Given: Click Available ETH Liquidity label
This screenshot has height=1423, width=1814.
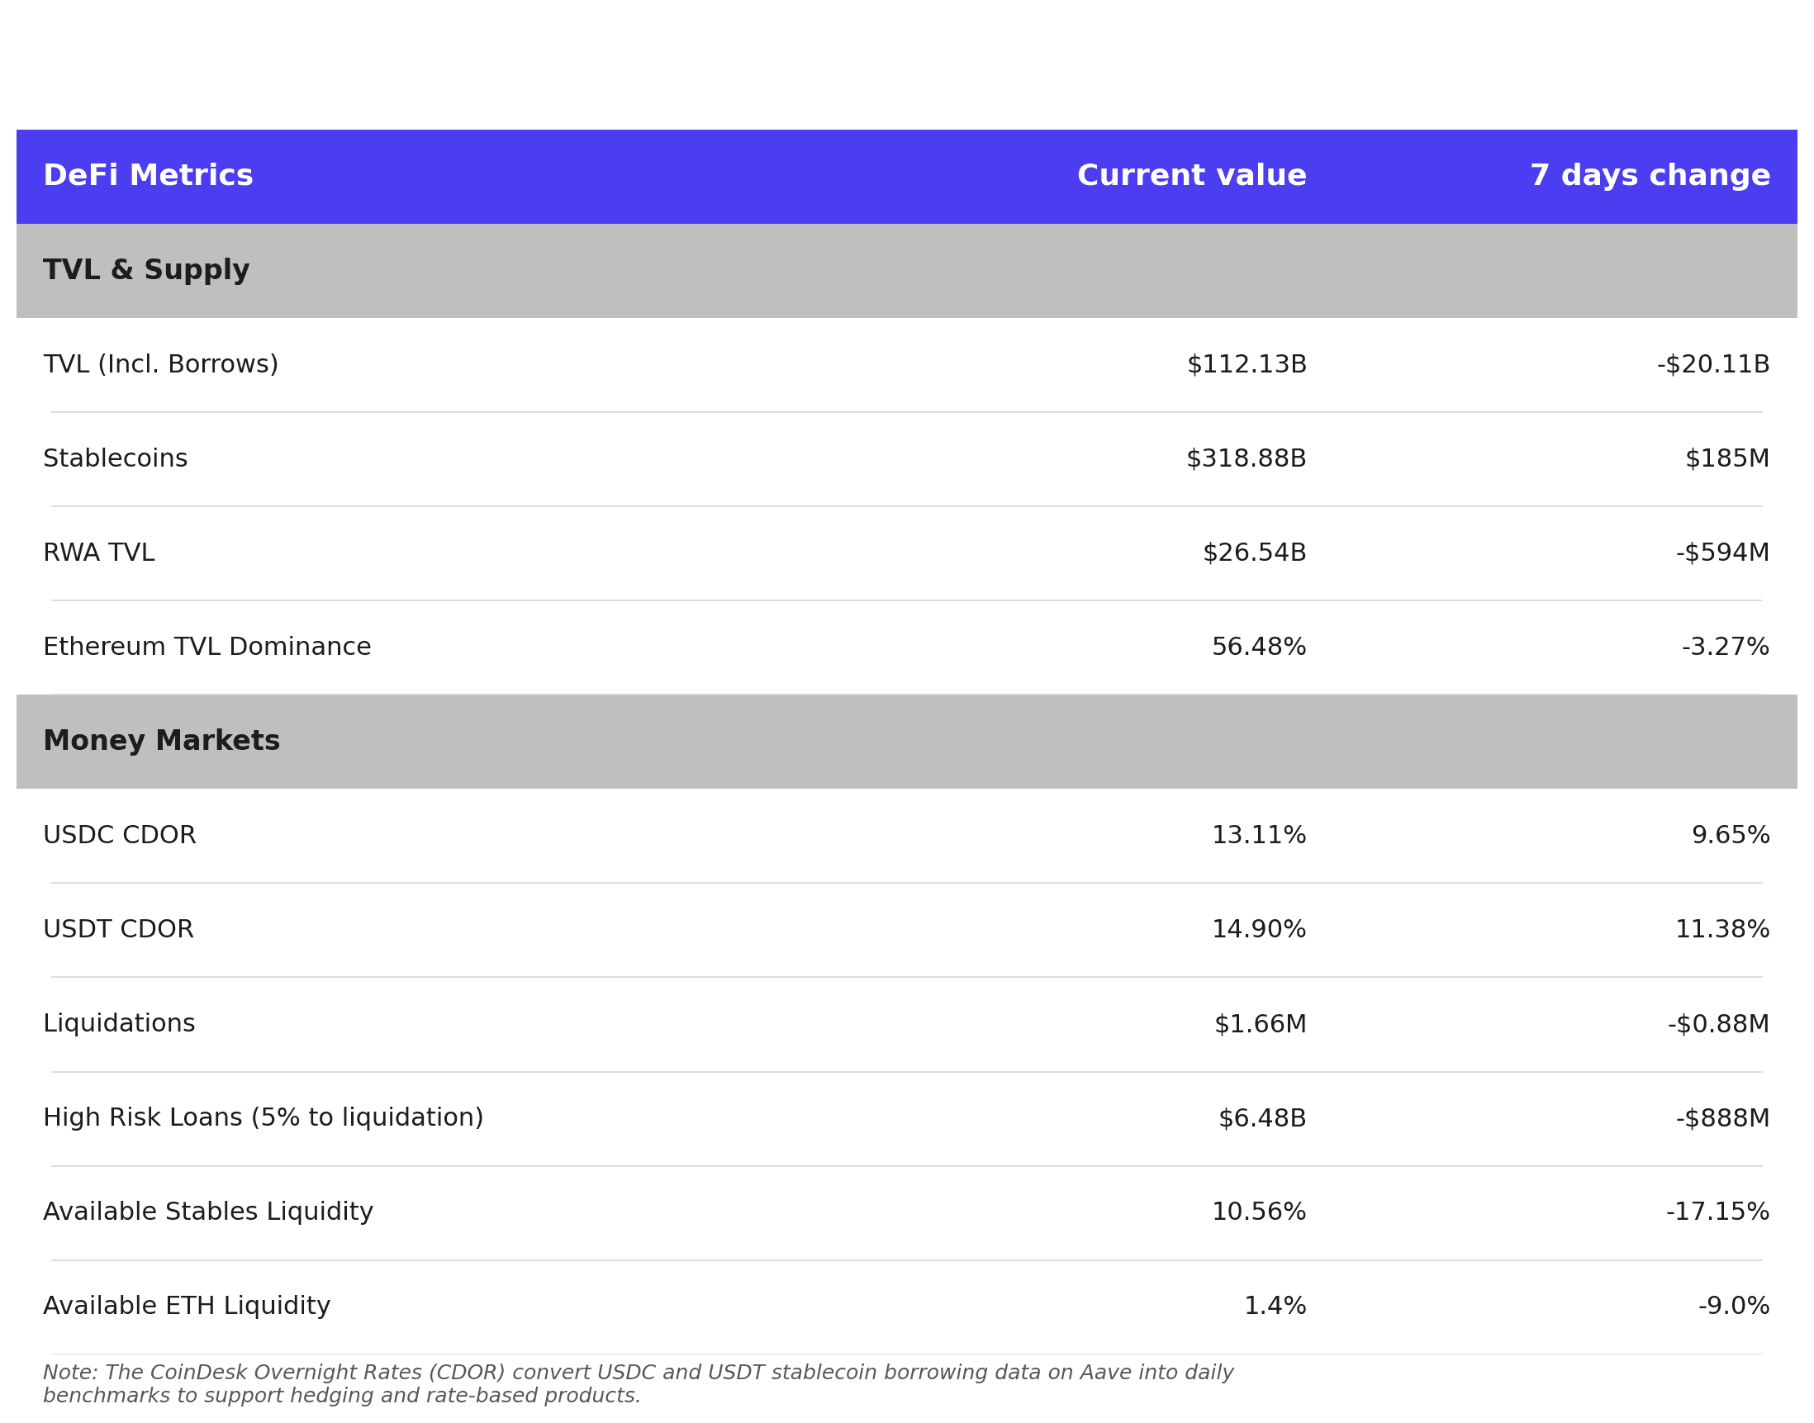Looking at the screenshot, I should pos(186,1306).
